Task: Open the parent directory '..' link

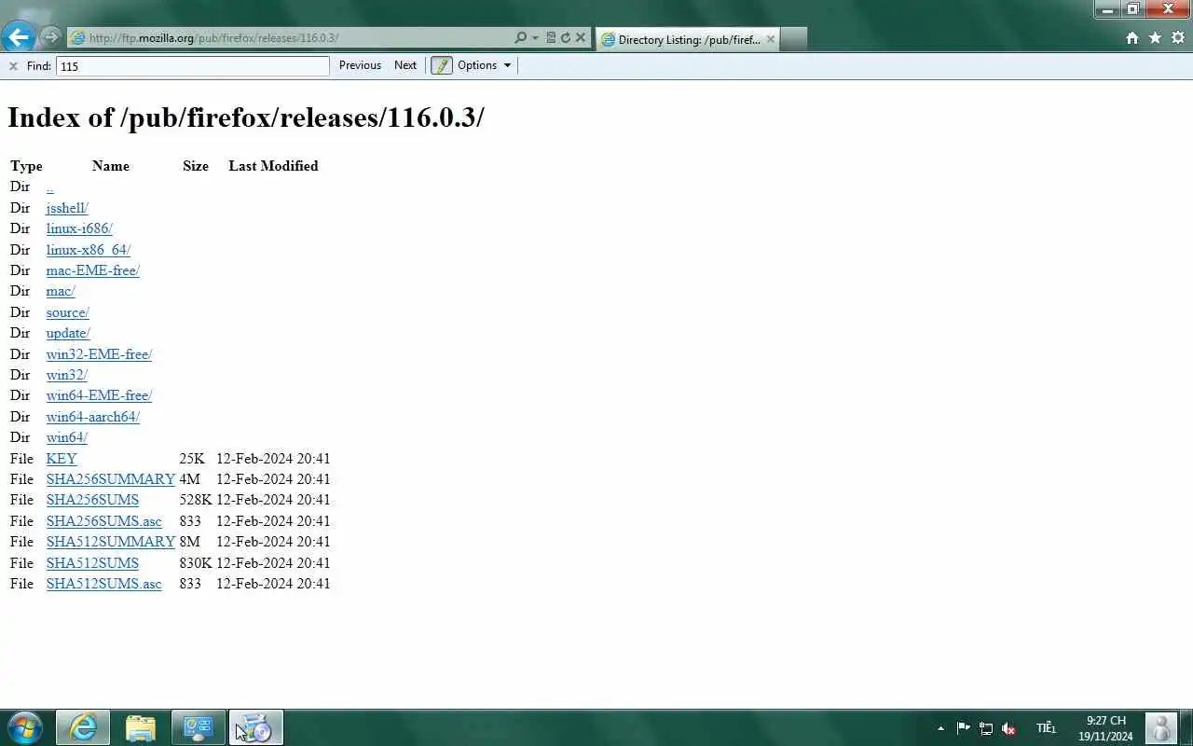Action: pos(50,186)
